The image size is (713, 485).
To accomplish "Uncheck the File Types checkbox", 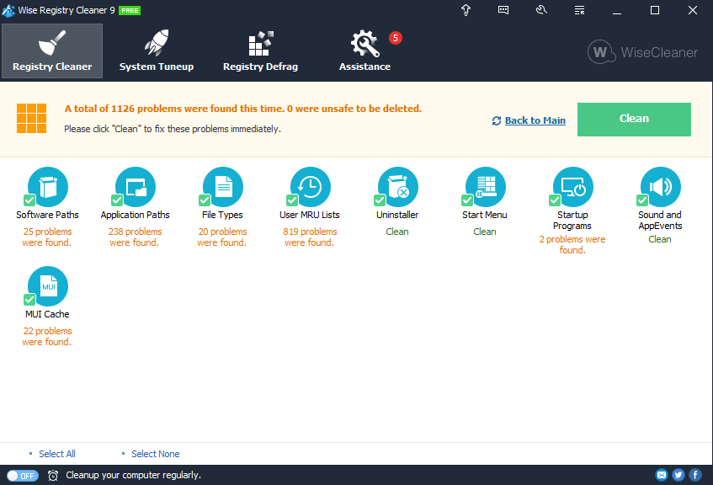I will pyautogui.click(x=205, y=200).
